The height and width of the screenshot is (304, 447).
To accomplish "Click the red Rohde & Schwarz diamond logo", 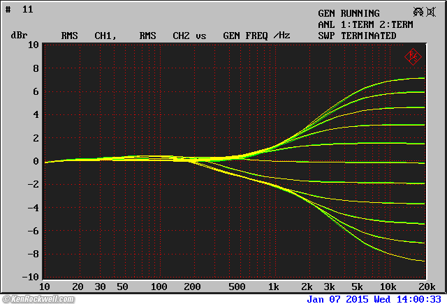I will [x=413, y=56].
